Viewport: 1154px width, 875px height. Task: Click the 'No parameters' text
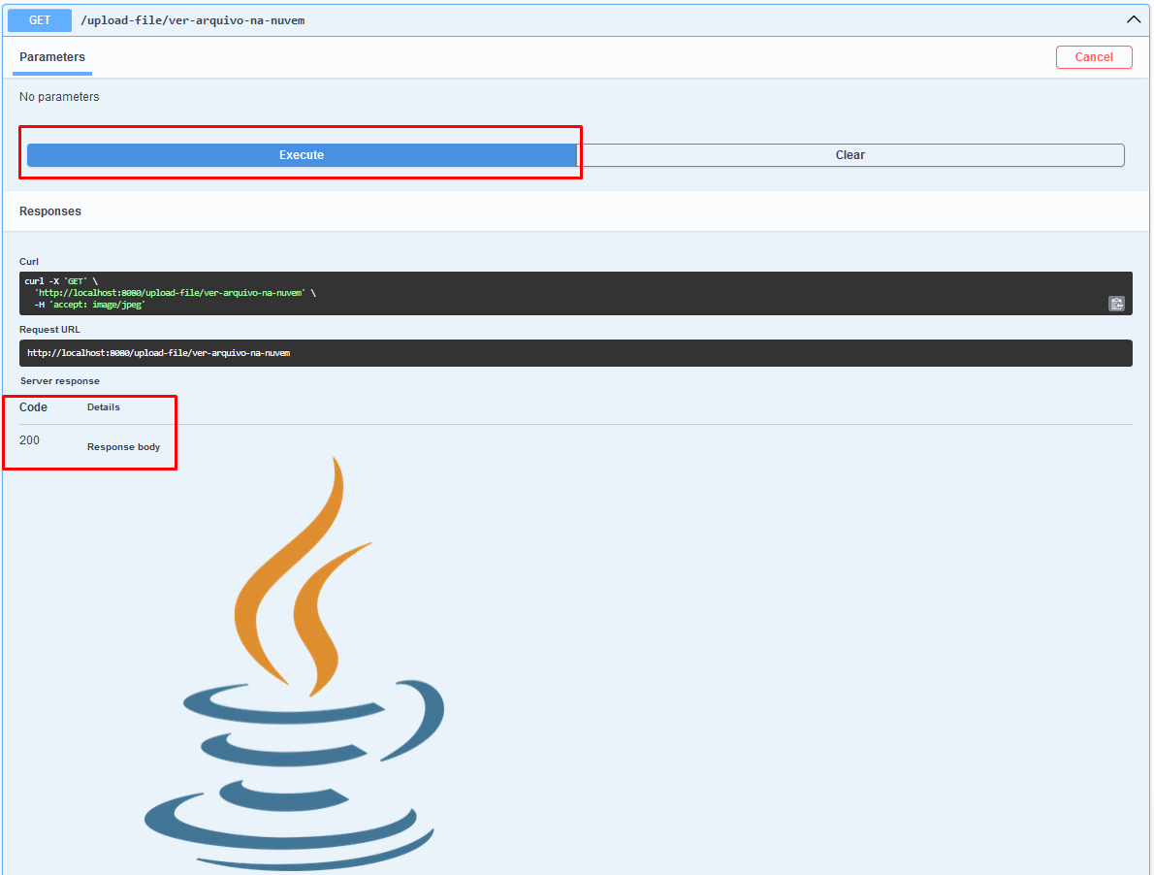click(59, 96)
